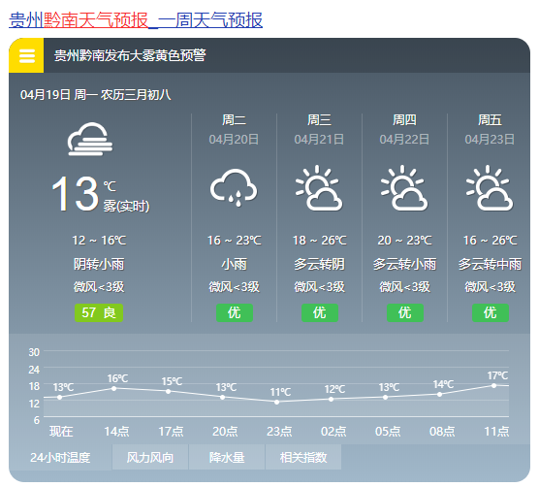Open the 贵州黔南发布大雾黄色预警 warning notice
The image size is (539, 487).
[130, 55]
